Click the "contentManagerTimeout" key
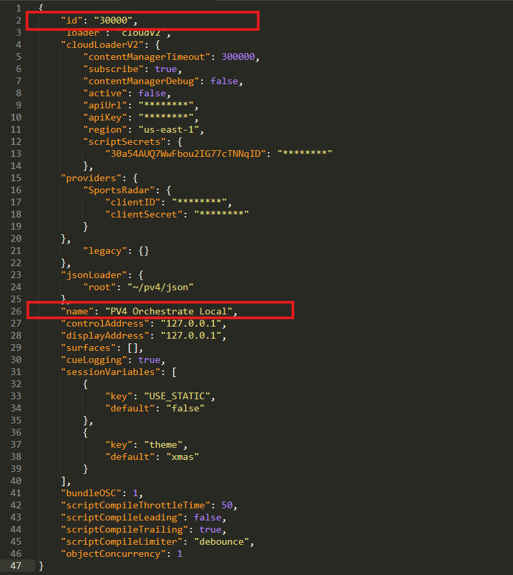 (147, 57)
